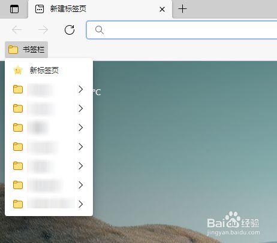Image resolution: width=277 pixels, height=243 pixels.
Task: Click the address bar search field
Action: (x=182, y=30)
